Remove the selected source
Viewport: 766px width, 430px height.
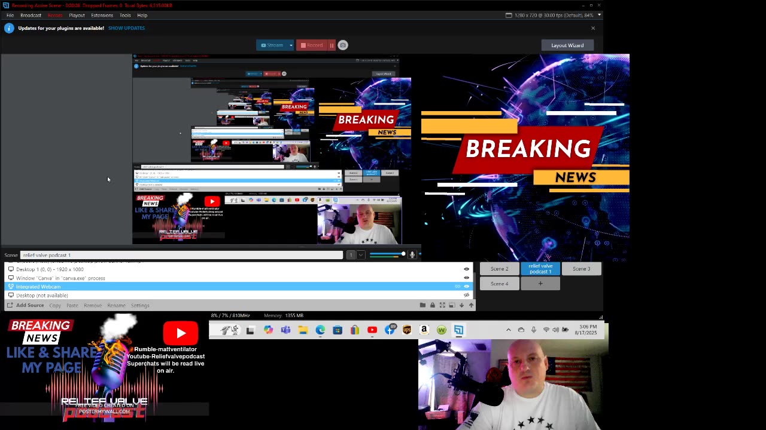coord(93,306)
